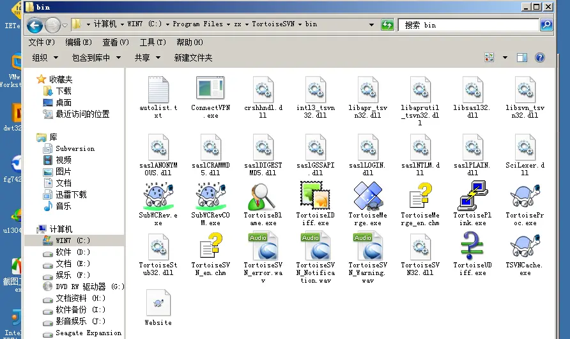Viewport: 570px width, 339px height.
Task: Select the TortoiseBlame.exe icon
Action: pyautogui.click(x=263, y=196)
